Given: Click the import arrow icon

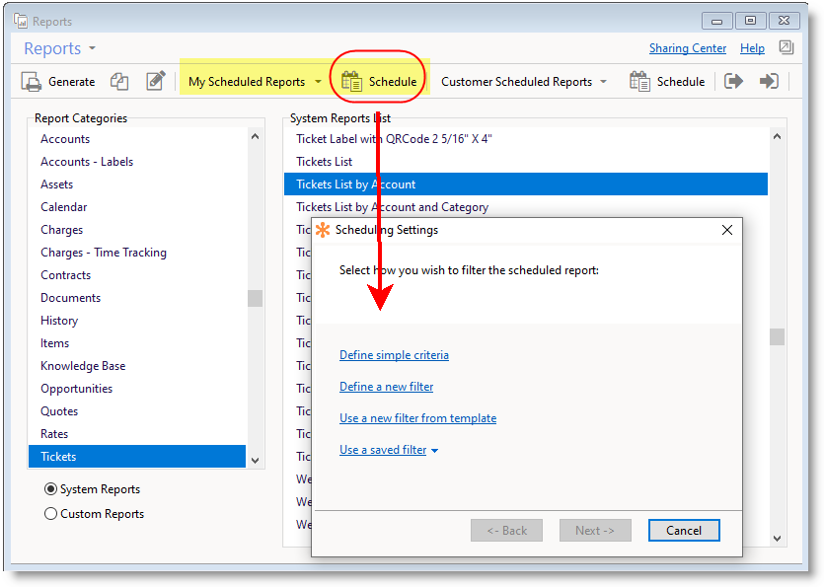Looking at the screenshot, I should click(769, 82).
